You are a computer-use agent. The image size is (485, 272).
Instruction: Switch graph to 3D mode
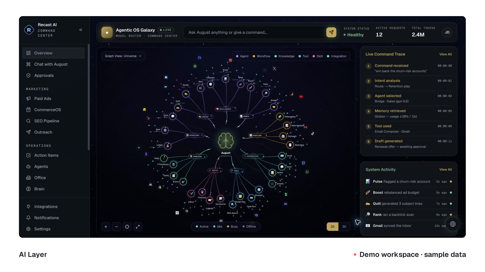[x=344, y=227]
